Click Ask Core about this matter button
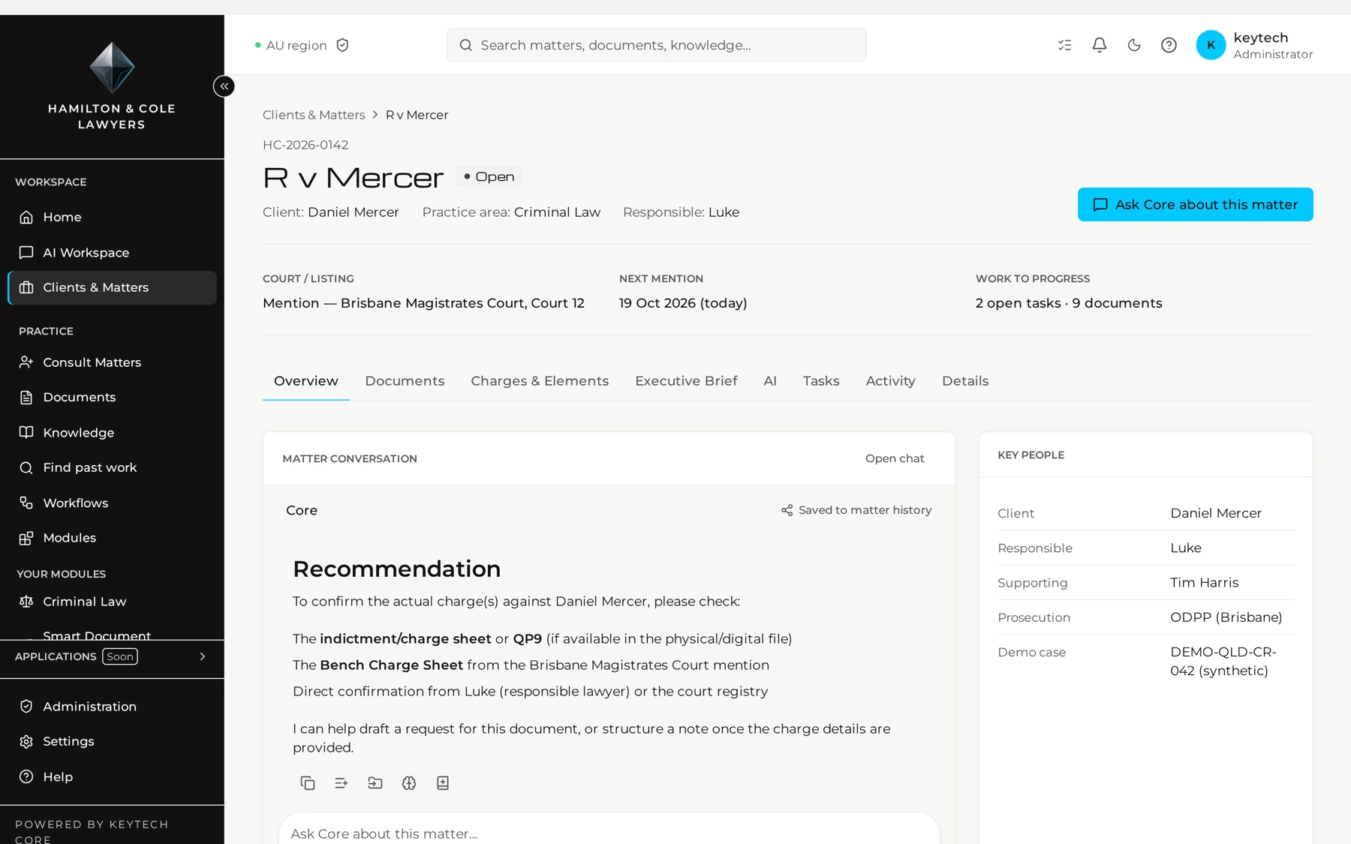The height and width of the screenshot is (844, 1351). (1195, 204)
